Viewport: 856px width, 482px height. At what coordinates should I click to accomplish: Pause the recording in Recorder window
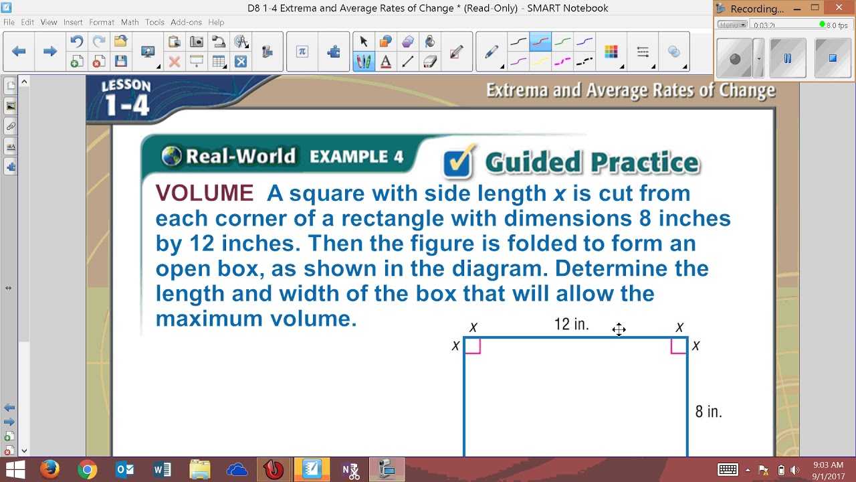[787, 58]
